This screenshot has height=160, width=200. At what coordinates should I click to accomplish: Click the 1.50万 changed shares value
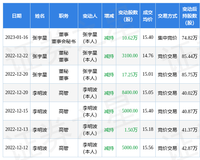tap(131, 130)
